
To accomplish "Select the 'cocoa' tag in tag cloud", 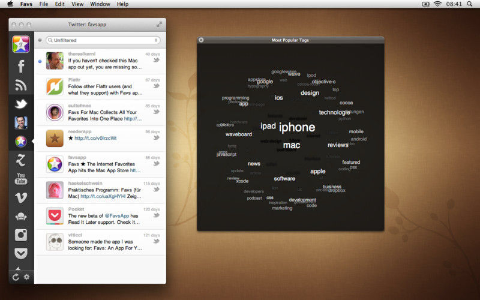I will [x=346, y=103].
